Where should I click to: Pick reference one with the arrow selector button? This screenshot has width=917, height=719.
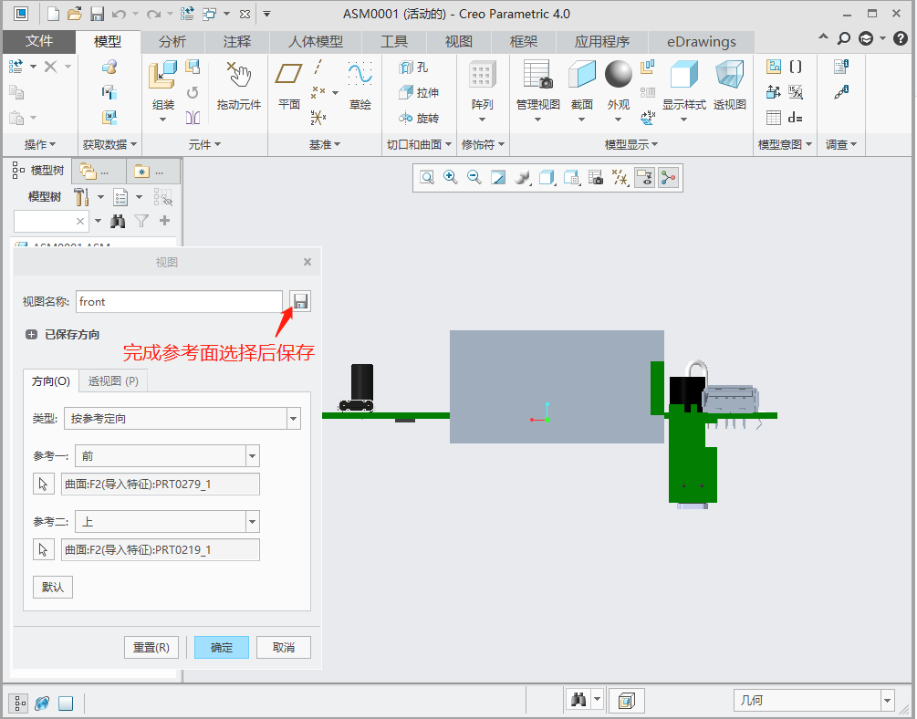[x=42, y=484]
